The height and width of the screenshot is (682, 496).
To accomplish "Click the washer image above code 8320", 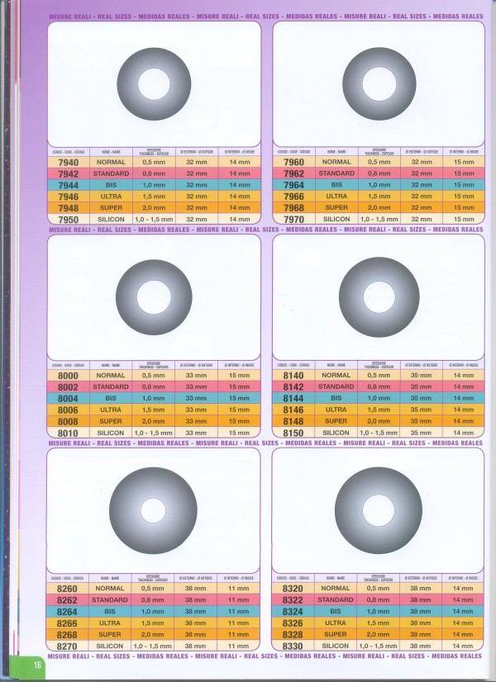I will click(x=379, y=510).
